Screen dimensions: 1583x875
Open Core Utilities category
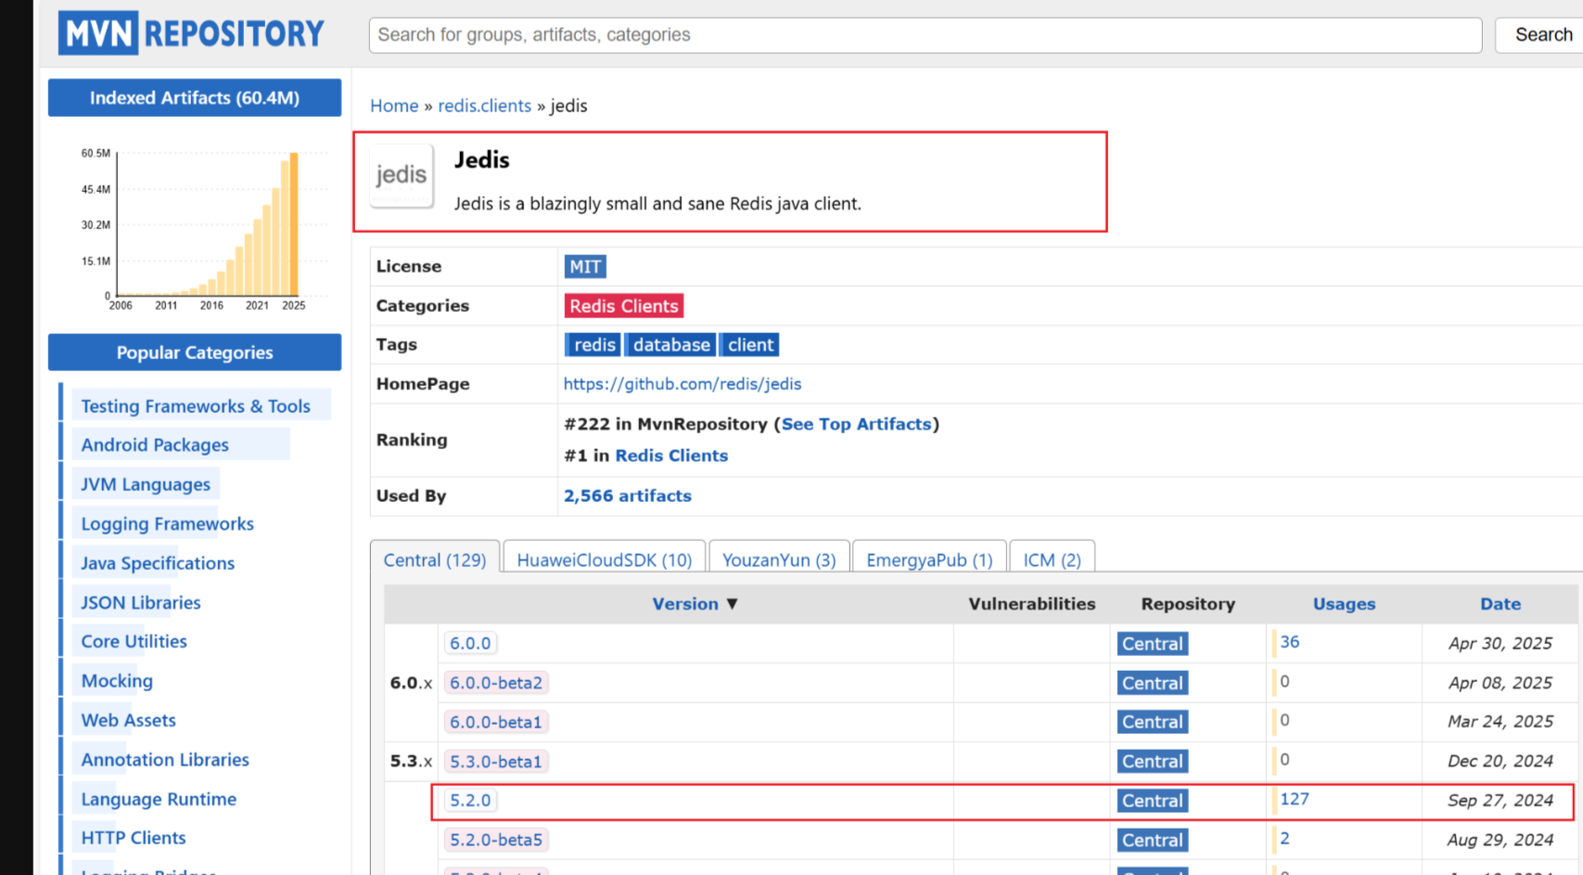point(134,641)
